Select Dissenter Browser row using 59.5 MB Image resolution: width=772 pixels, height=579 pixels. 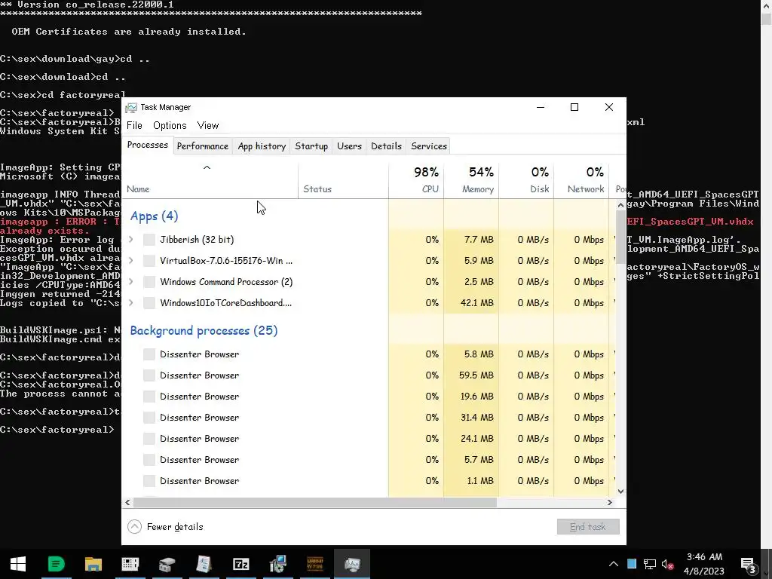coord(368,375)
